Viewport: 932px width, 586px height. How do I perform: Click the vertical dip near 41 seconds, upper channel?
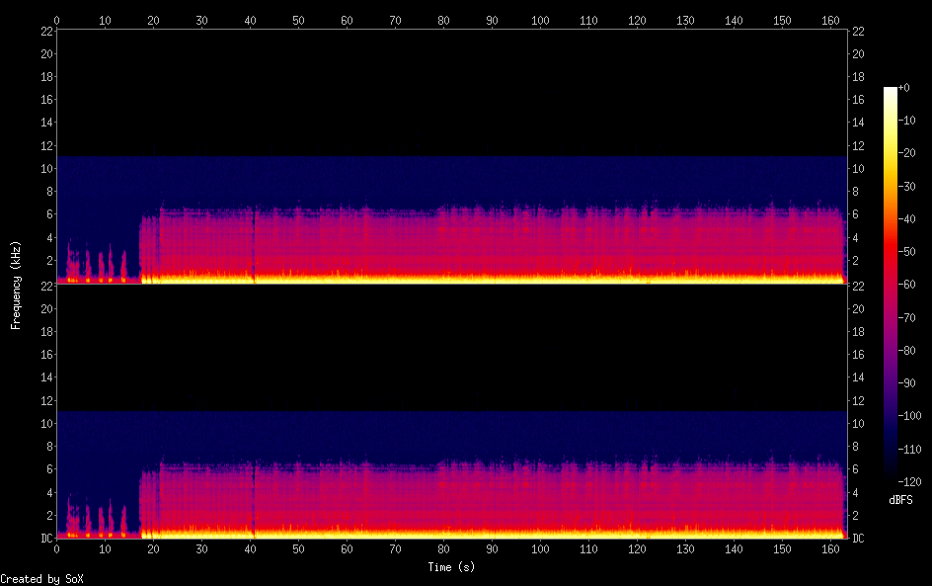point(255,247)
